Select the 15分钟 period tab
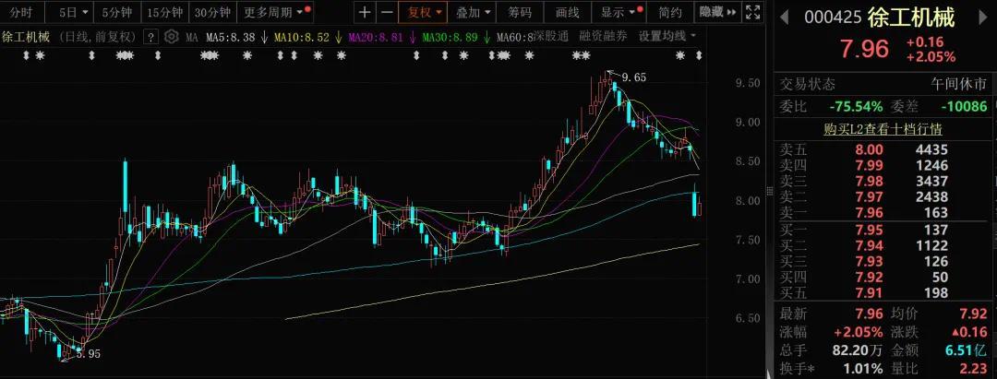Viewport: 997px width, 379px height. [164, 12]
